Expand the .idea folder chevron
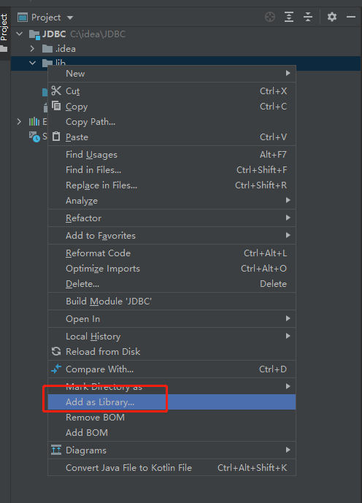This screenshot has height=503, width=362. (x=32, y=48)
